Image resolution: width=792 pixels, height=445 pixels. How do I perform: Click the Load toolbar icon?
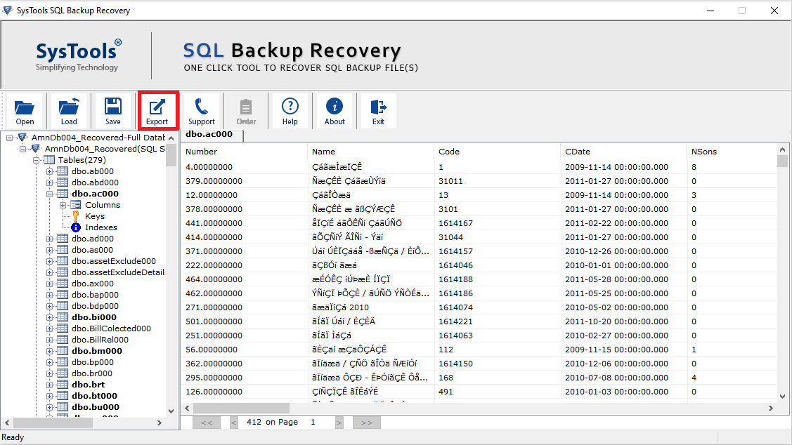69,110
